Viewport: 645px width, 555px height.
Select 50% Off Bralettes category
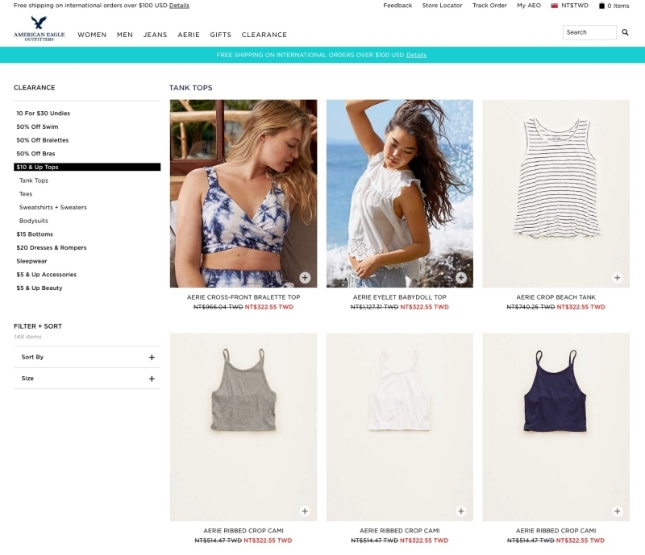[43, 140]
